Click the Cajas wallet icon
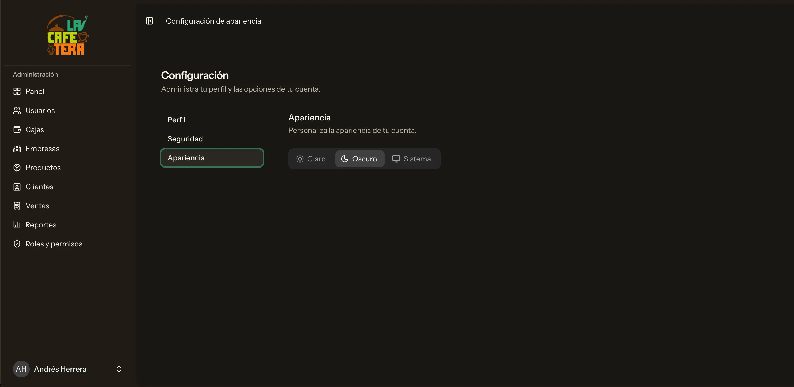Viewport: 794px width, 387px height. click(17, 130)
